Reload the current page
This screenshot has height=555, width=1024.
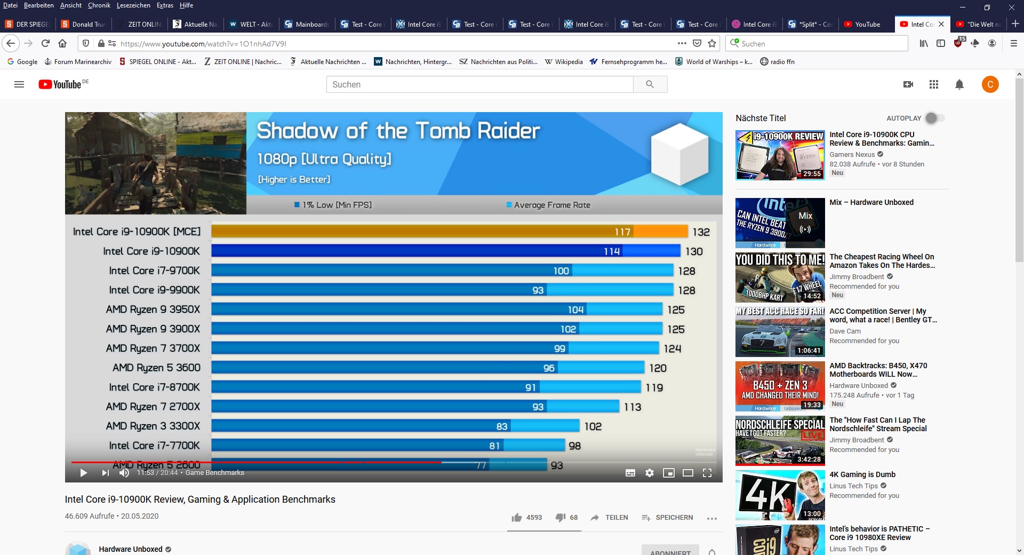coord(45,43)
